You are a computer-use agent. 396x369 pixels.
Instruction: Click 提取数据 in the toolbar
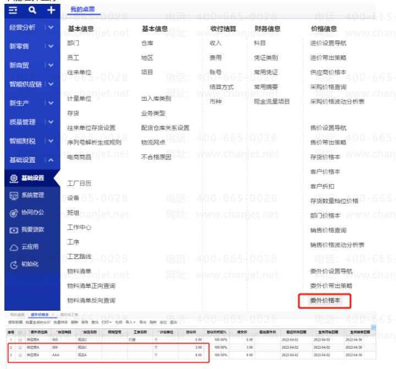pyautogui.click(x=15, y=322)
